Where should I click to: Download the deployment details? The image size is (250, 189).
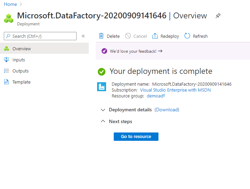(x=167, y=110)
